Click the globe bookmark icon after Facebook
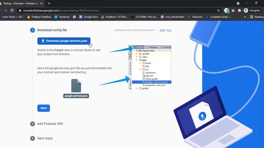Image resolution: width=264 pixels, height=148 pixels. pyautogui.click(x=74, y=17)
